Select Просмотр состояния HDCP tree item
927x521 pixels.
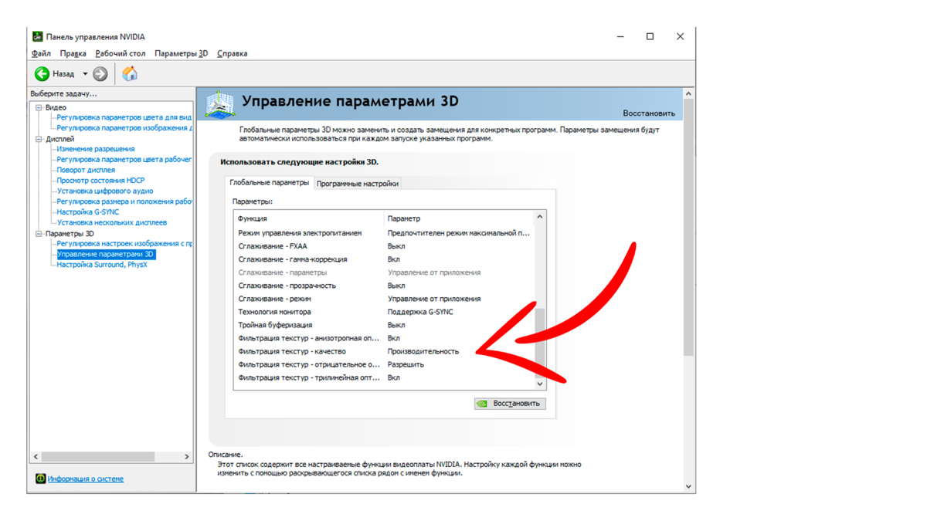[100, 181]
